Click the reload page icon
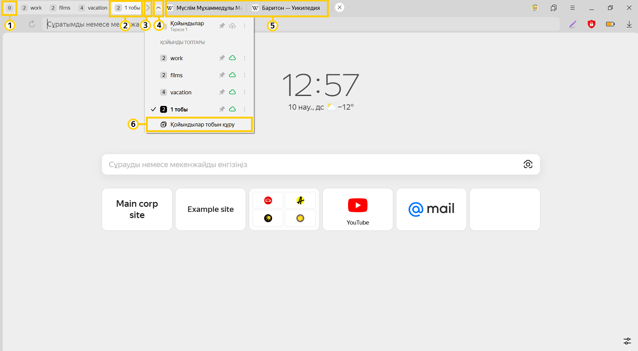 32,24
